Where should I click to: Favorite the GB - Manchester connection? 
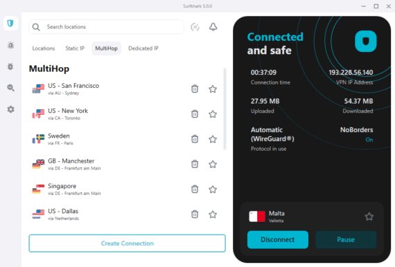(213, 164)
